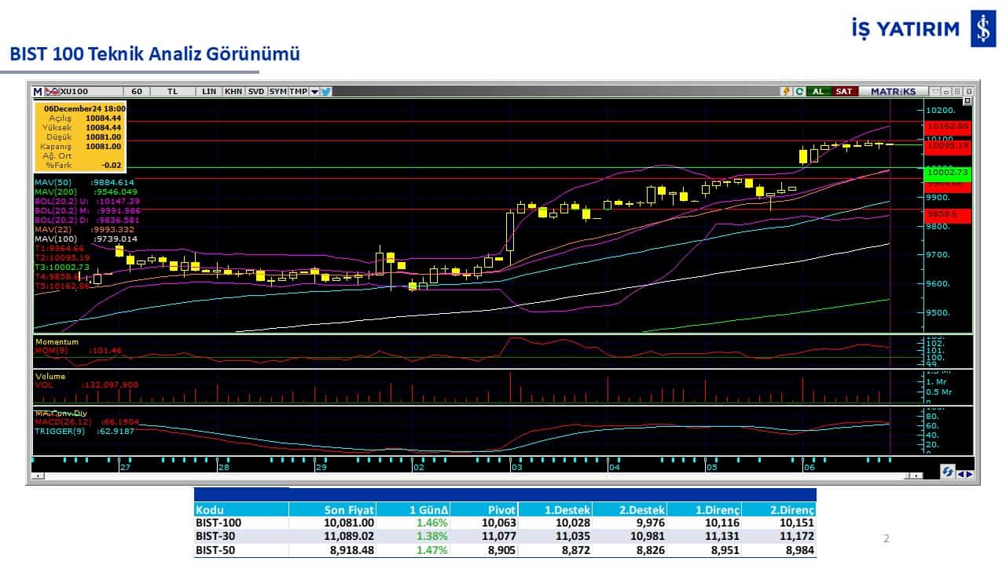The image size is (1006, 565).
Task: Click the Volume panel title
Action: pyautogui.click(x=50, y=376)
